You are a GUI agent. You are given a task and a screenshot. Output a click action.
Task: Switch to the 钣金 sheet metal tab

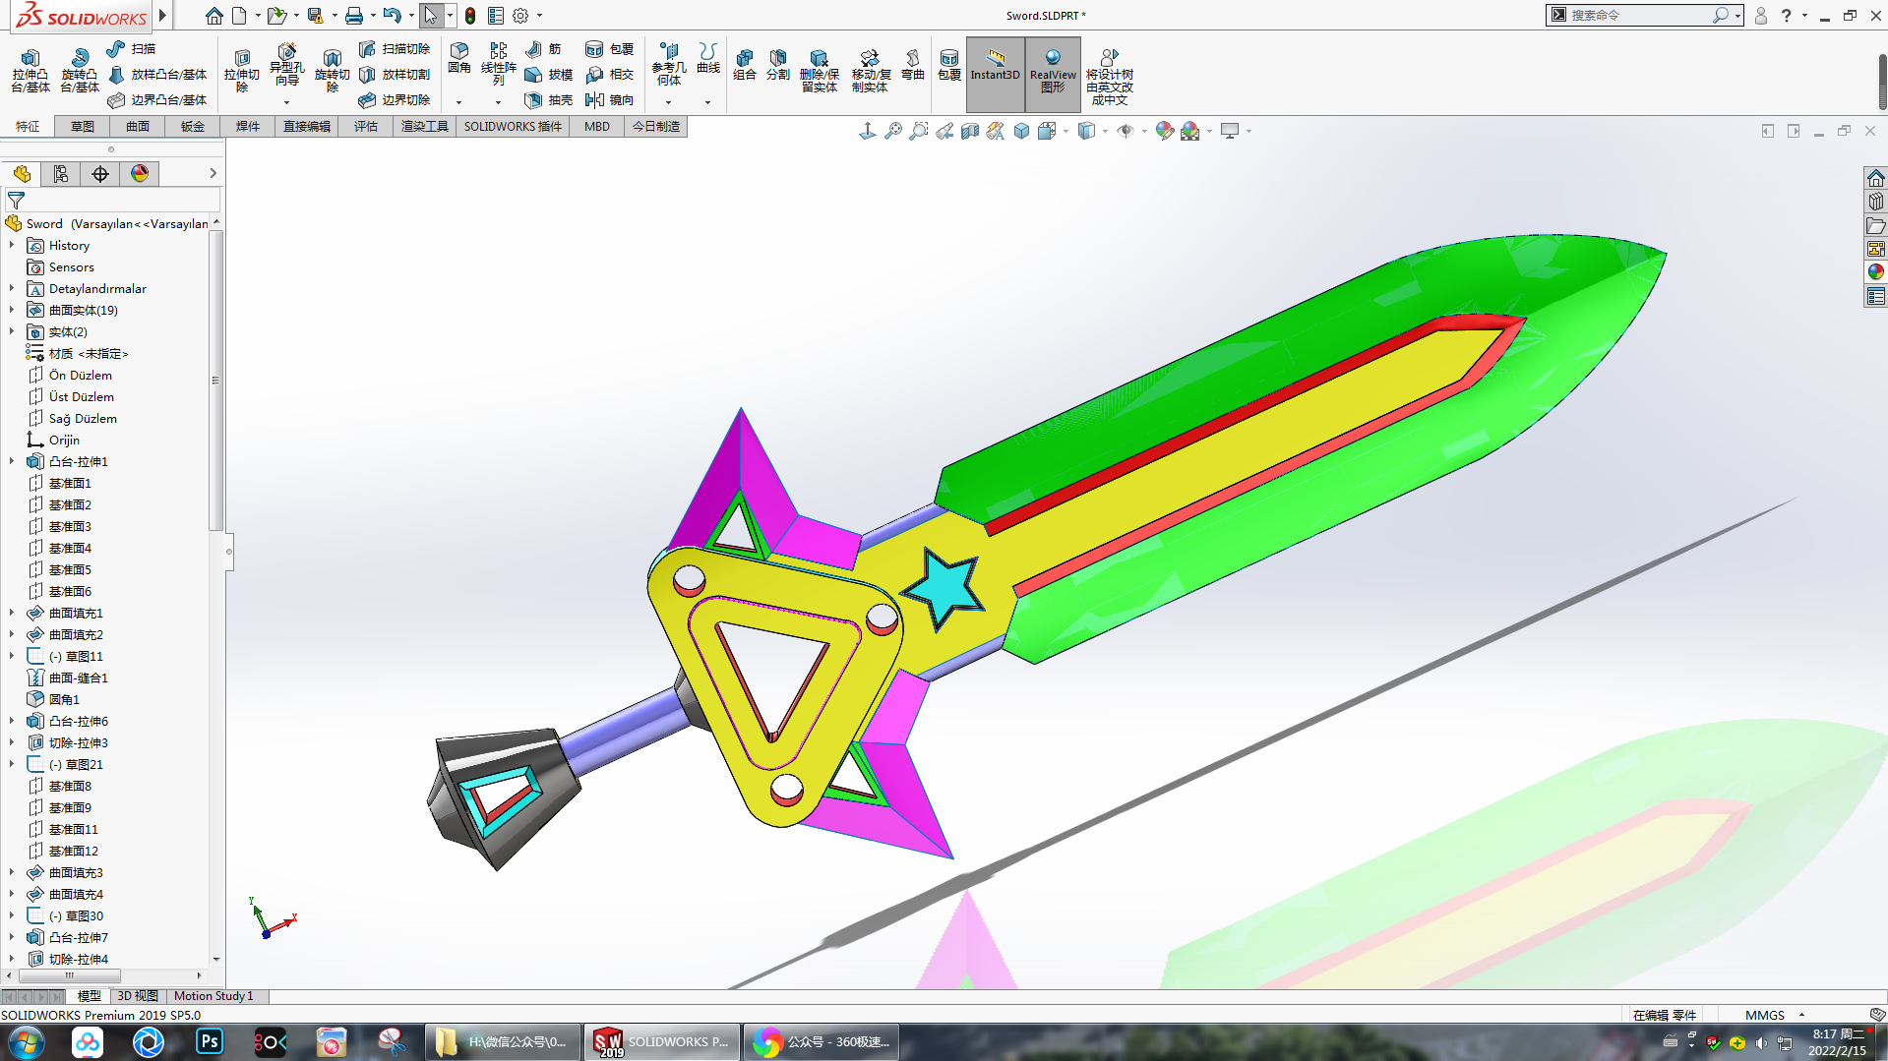193,127
